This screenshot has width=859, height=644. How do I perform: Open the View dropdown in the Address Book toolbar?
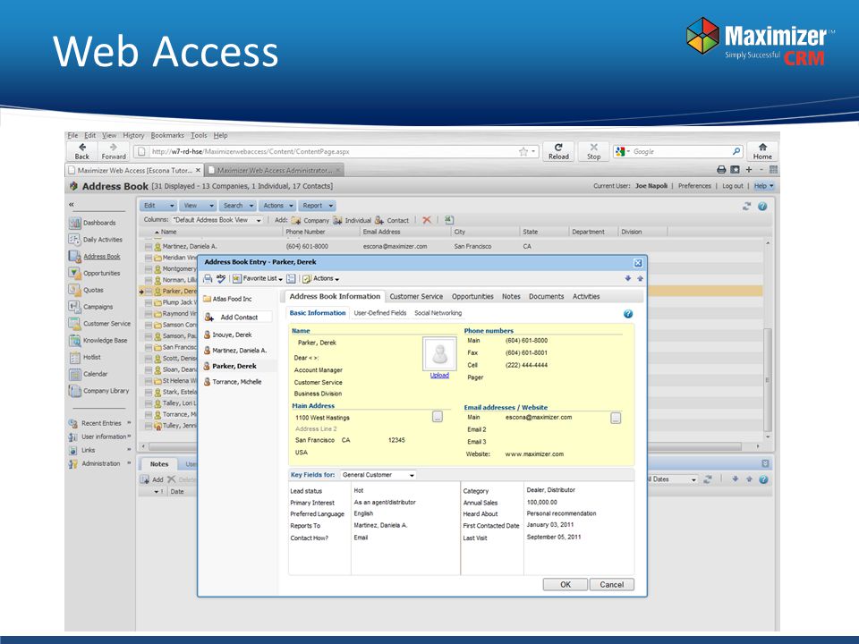coord(199,206)
